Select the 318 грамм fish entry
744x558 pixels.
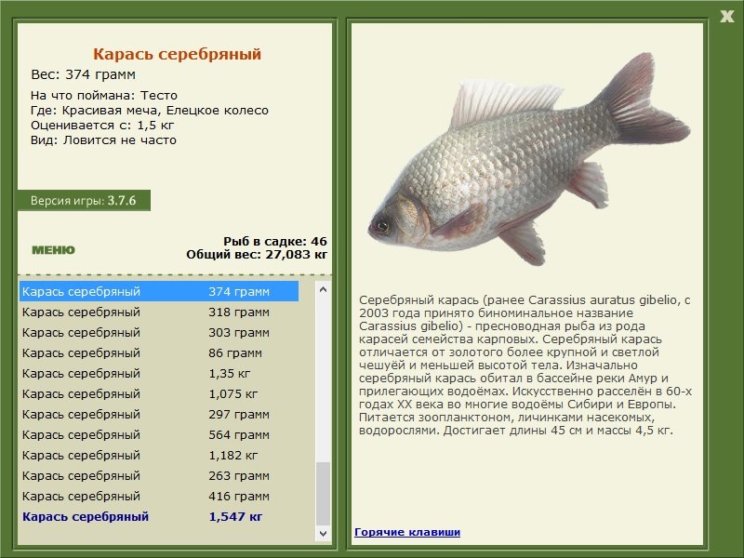(158, 312)
